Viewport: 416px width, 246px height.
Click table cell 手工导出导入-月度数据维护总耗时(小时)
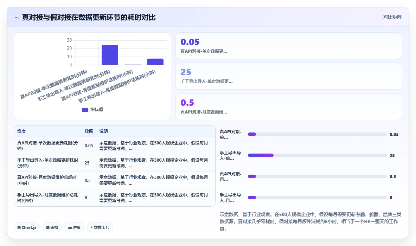coord(48,198)
